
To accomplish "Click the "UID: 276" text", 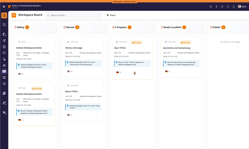I will pyautogui.click(x=166, y=53).
